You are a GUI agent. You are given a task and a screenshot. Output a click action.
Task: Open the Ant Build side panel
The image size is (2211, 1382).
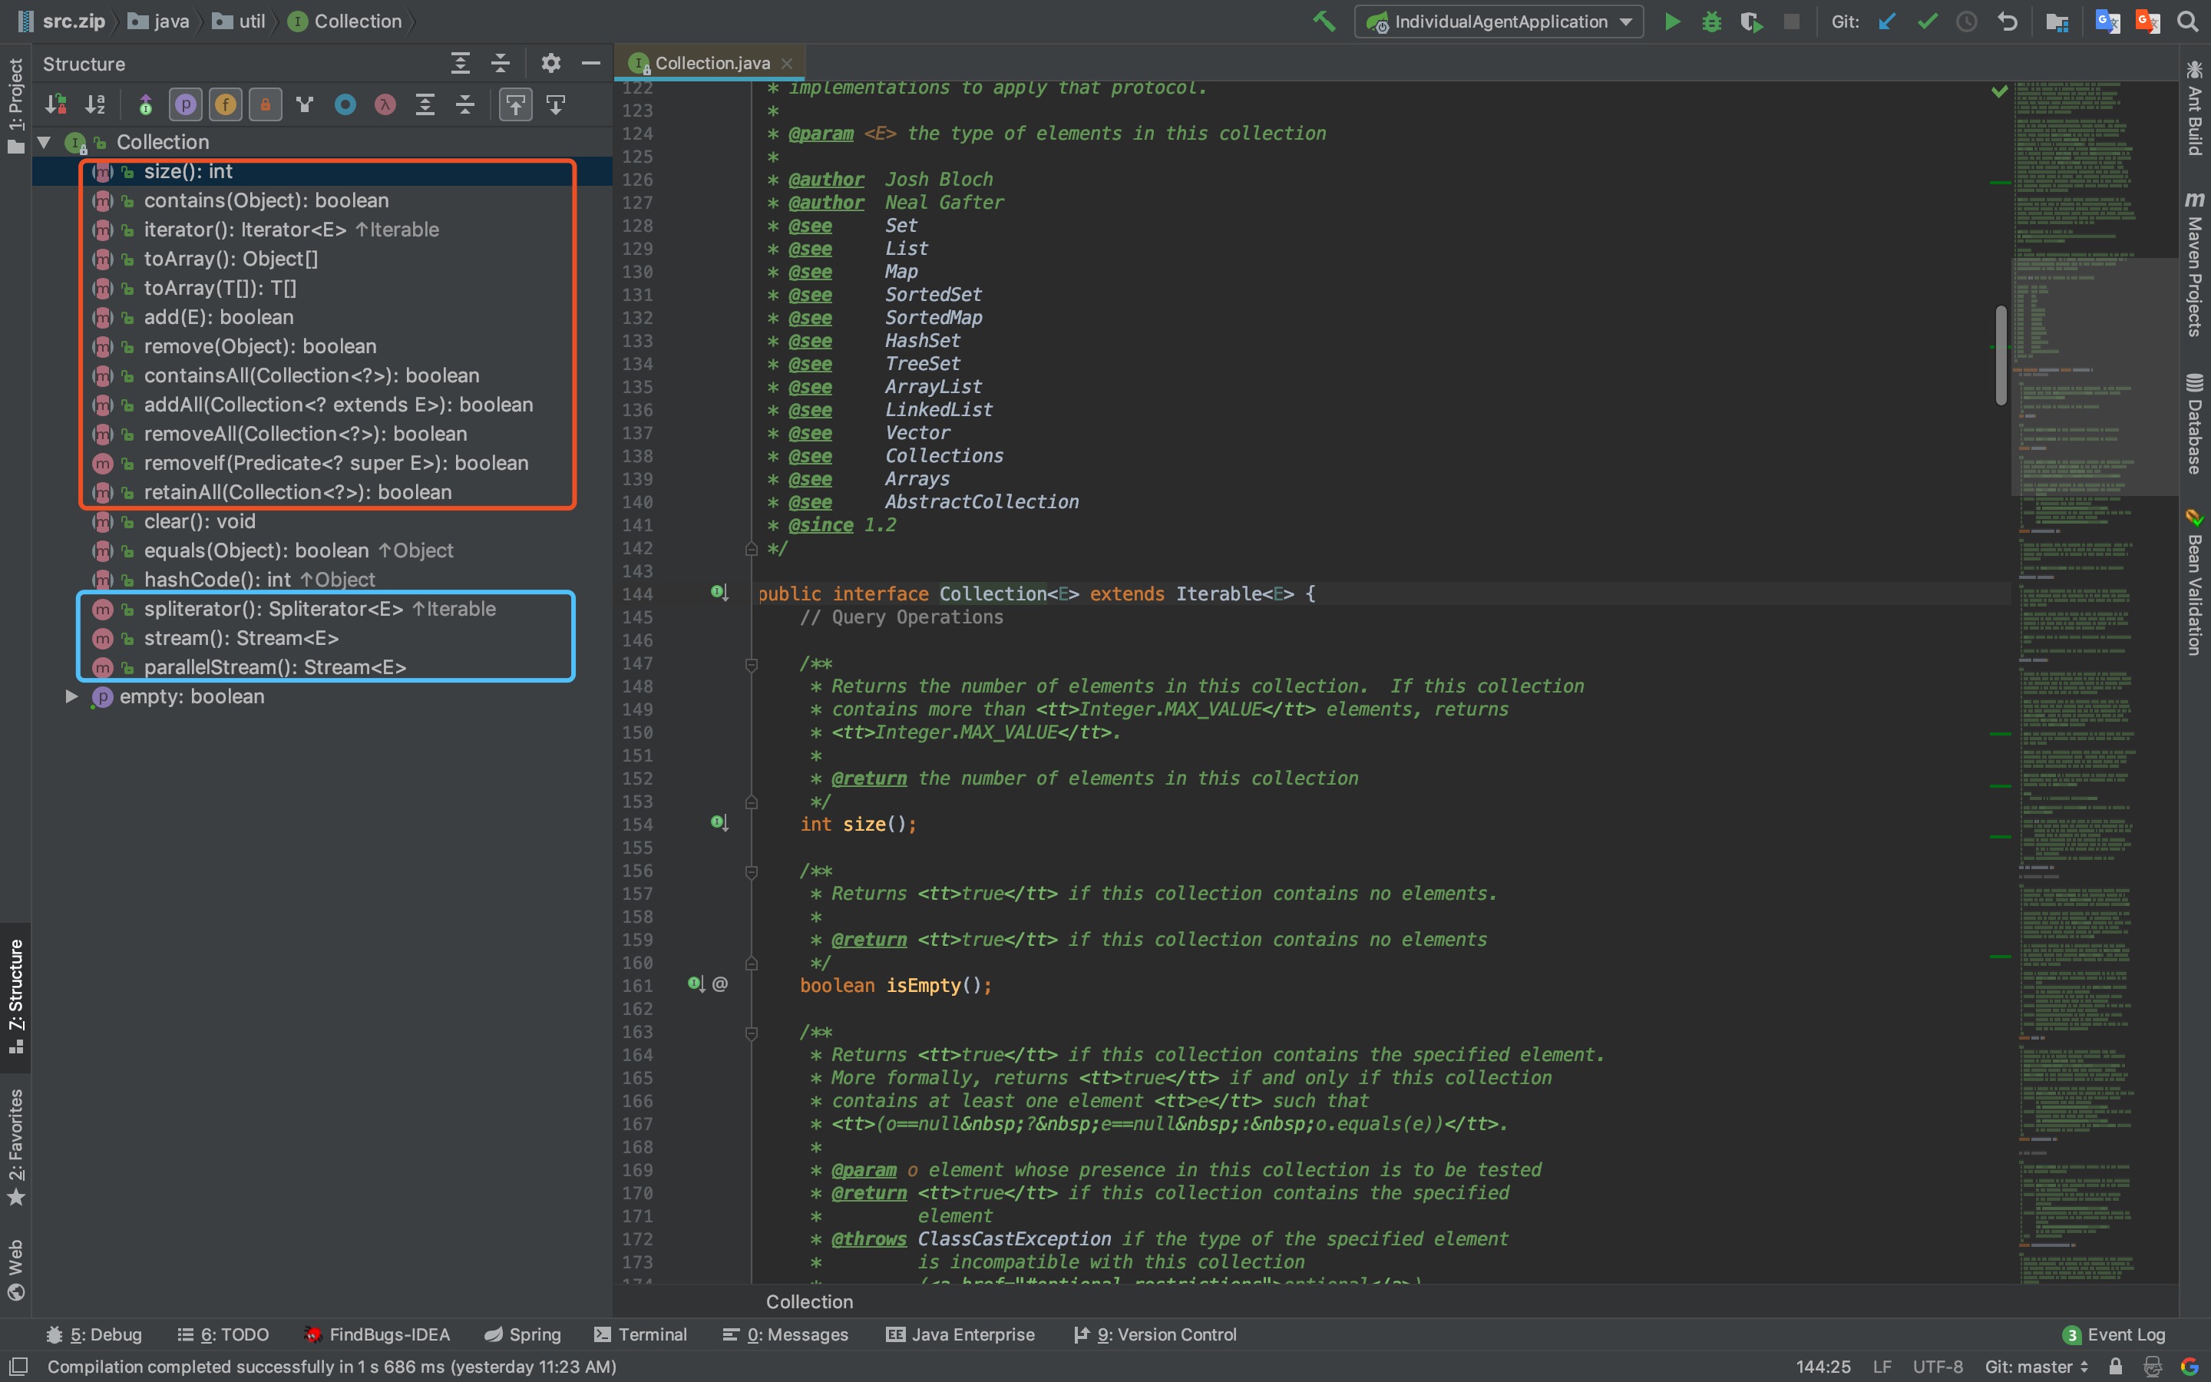coord(2195,107)
